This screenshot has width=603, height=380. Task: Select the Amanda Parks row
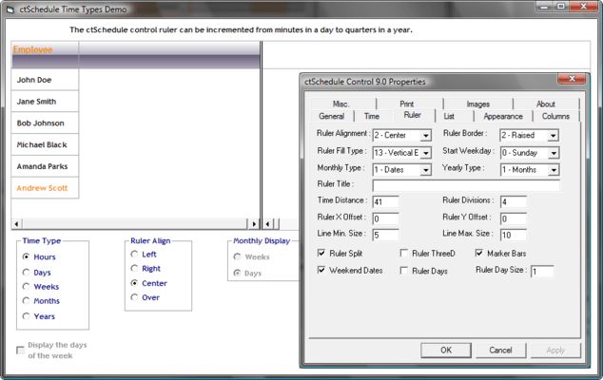click(45, 166)
